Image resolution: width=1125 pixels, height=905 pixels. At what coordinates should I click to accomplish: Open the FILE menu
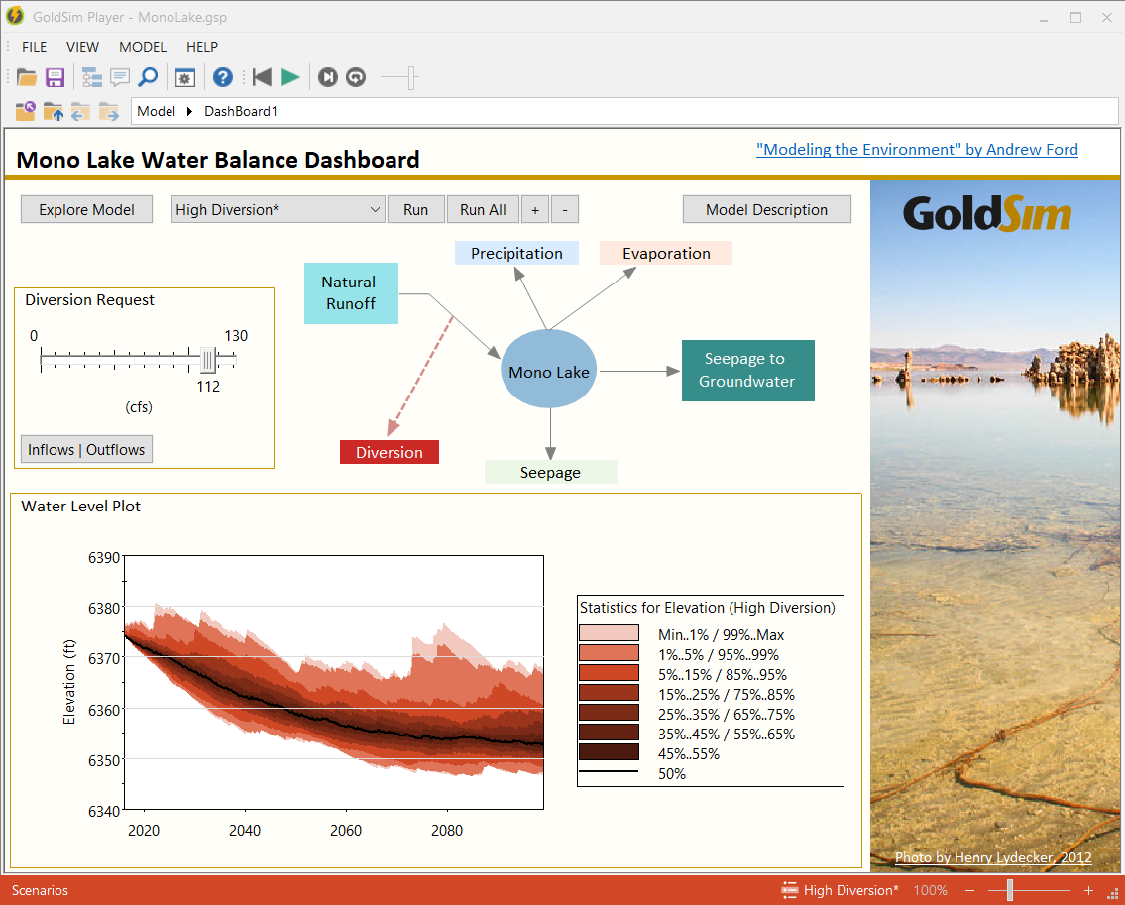pyautogui.click(x=35, y=47)
